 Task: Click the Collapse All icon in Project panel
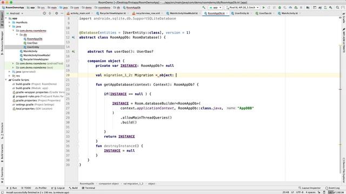click(x=50, y=13)
